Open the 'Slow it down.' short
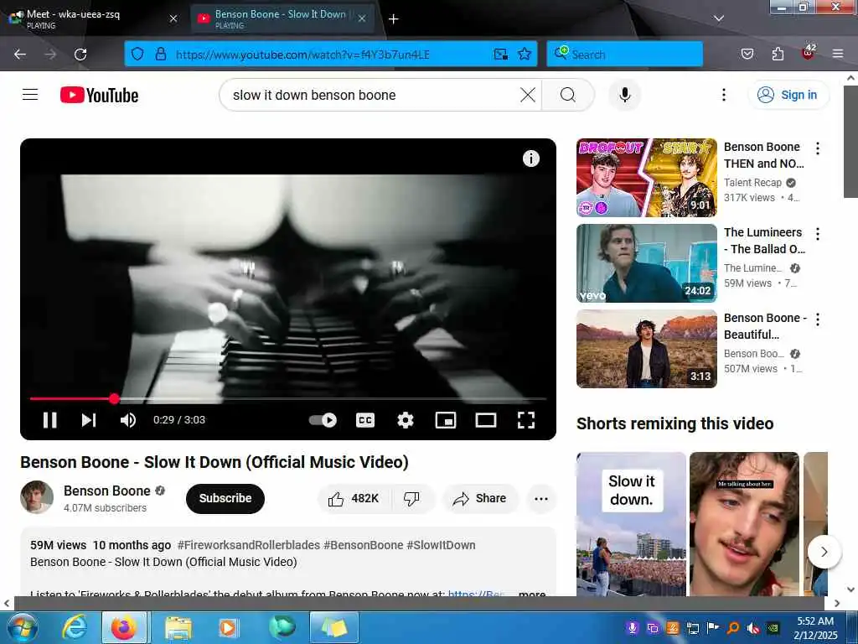Viewport: 858px width, 644px height. pos(631,523)
